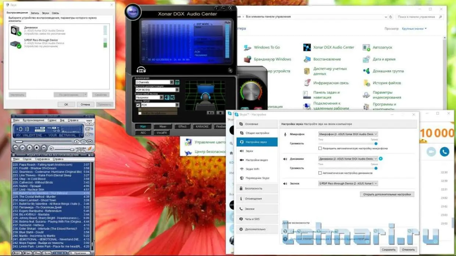Open KARAOKE tab in Xonar Audio Center
This screenshot has height=256, width=456.
click(x=202, y=127)
